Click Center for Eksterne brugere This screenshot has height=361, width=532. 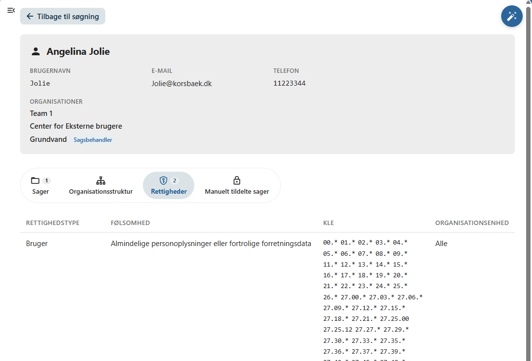[x=76, y=126]
